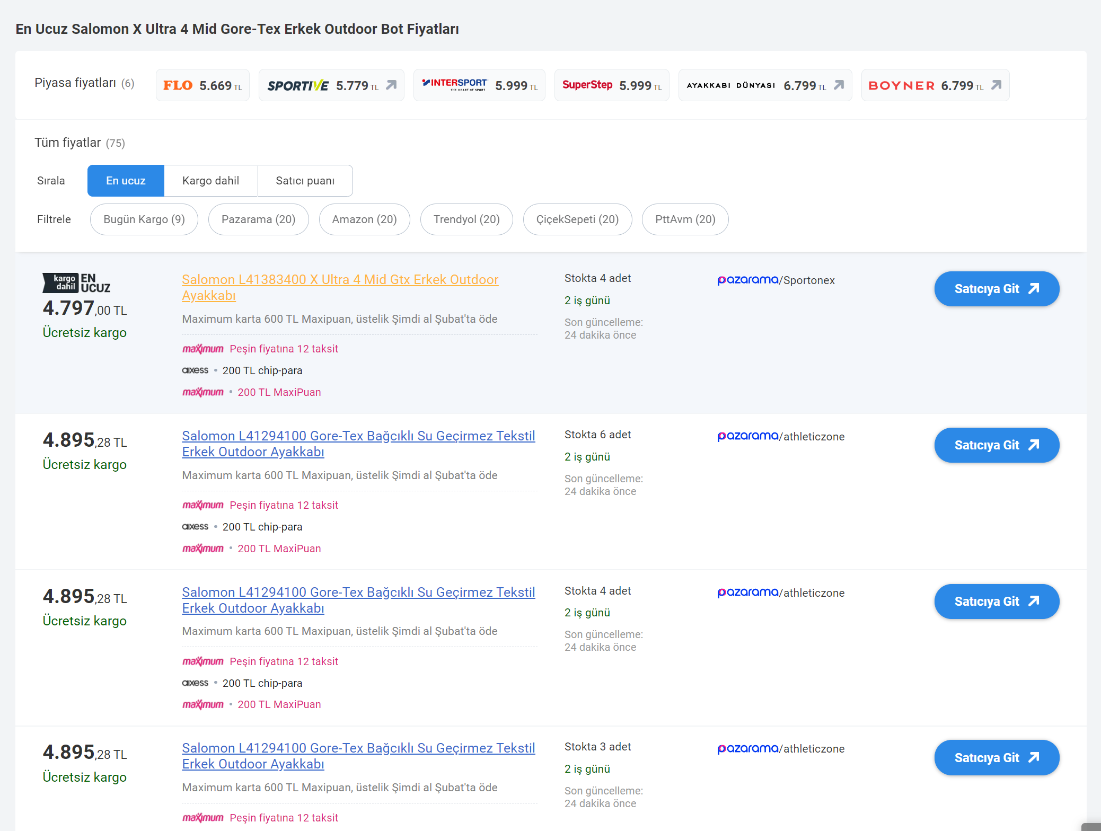The height and width of the screenshot is (831, 1101).
Task: Filter by PttAvm (20)
Action: [685, 219]
